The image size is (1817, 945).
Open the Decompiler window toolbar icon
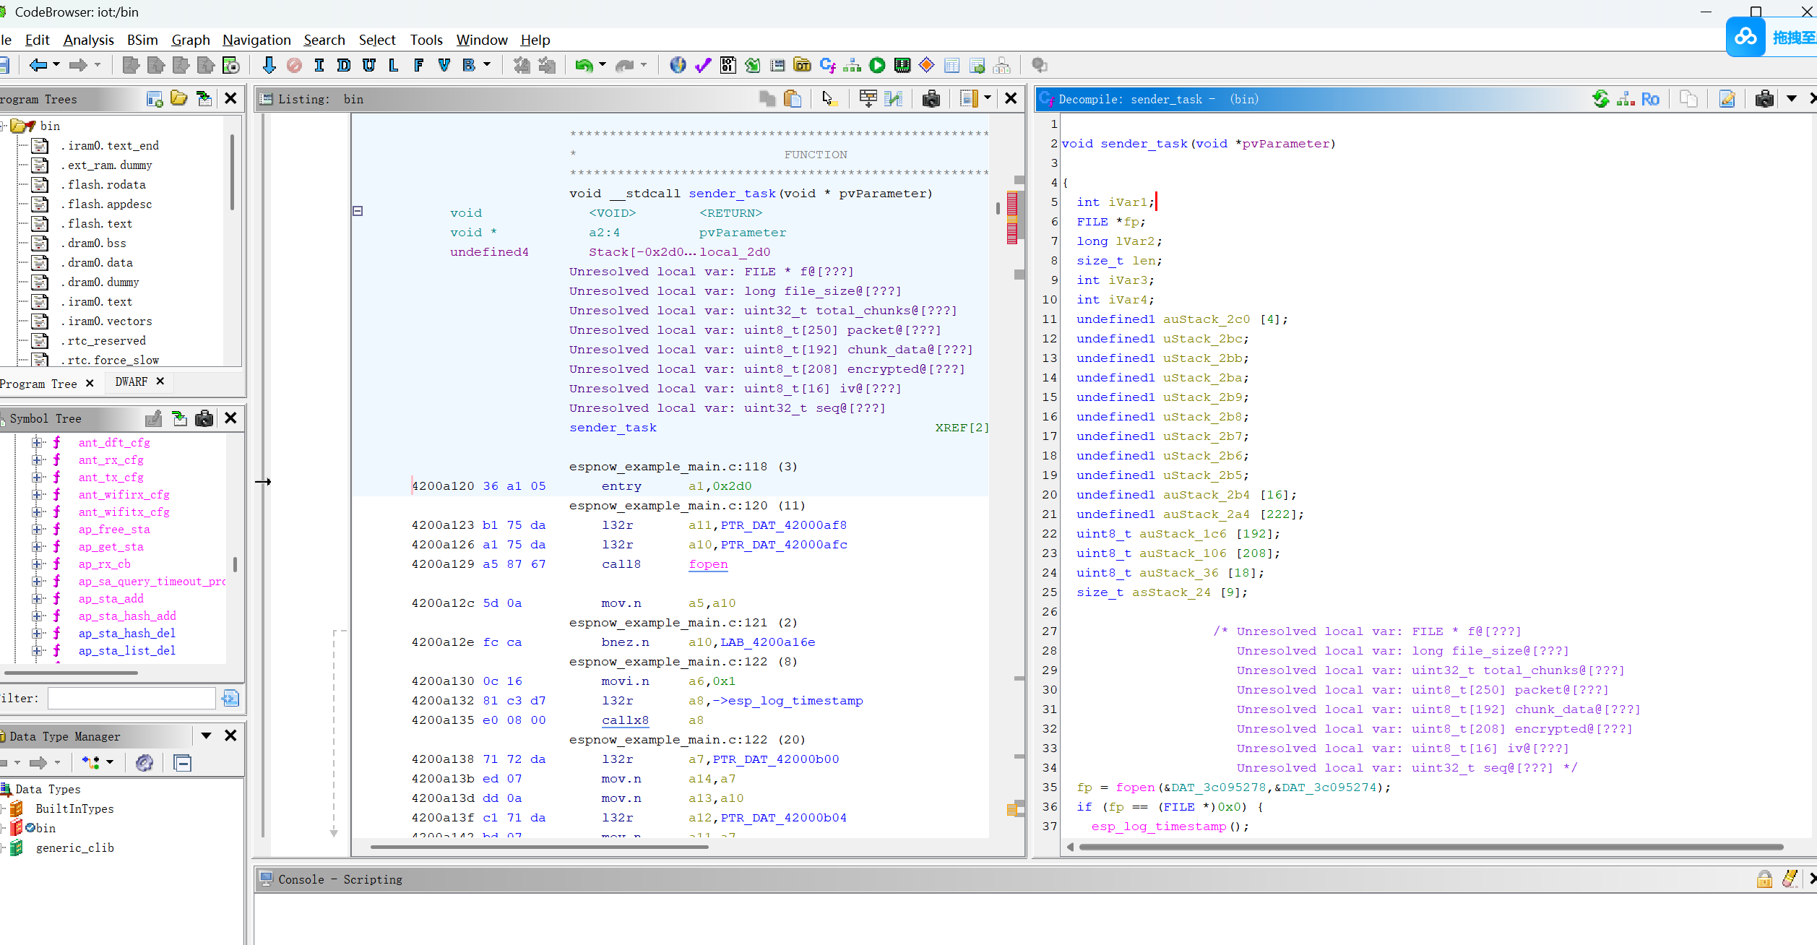tap(827, 66)
